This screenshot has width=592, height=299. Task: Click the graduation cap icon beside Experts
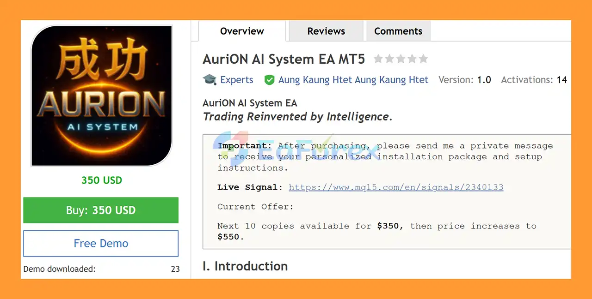210,80
